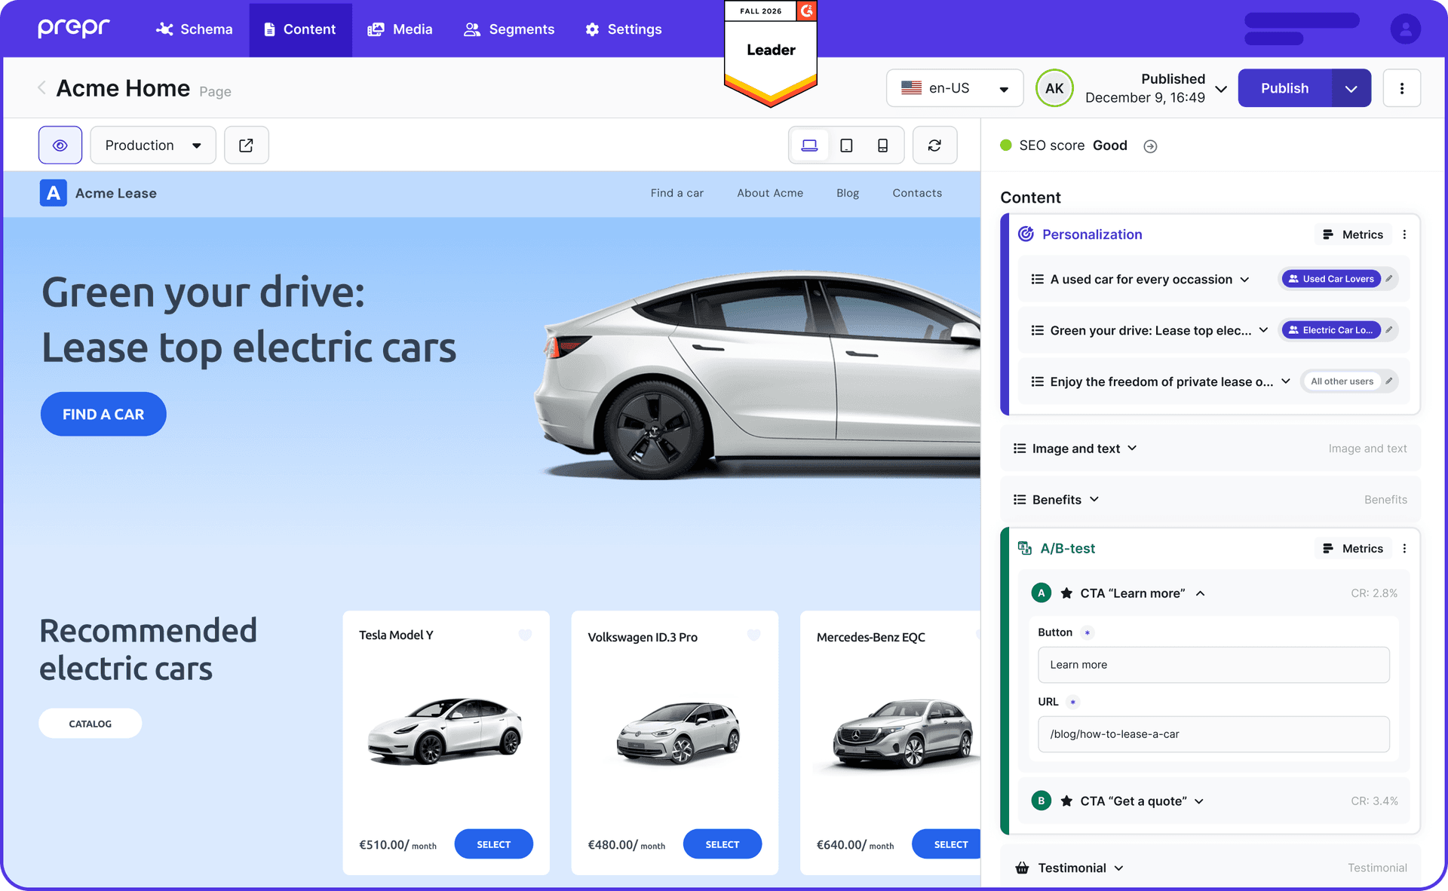Screen dimensions: 1448x891
Task: Switch to tablet preview icon
Action: (846, 145)
